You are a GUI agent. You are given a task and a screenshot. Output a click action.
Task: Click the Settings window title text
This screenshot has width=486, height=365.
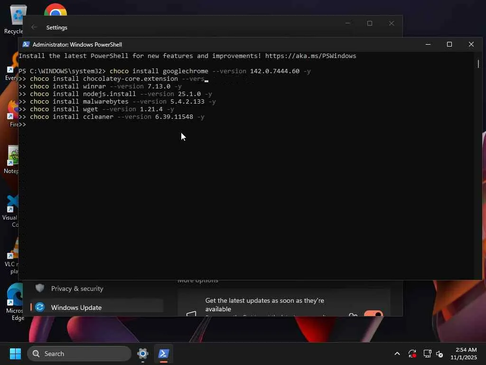coord(57,27)
